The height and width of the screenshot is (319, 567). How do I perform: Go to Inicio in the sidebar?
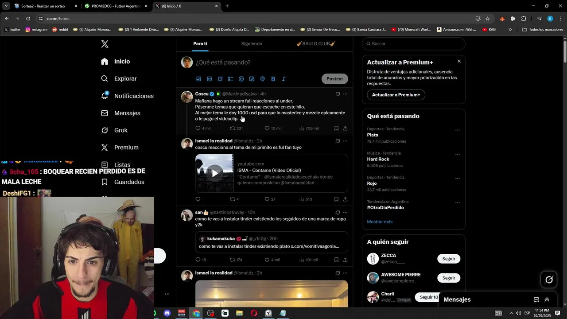pyautogui.click(x=116, y=62)
